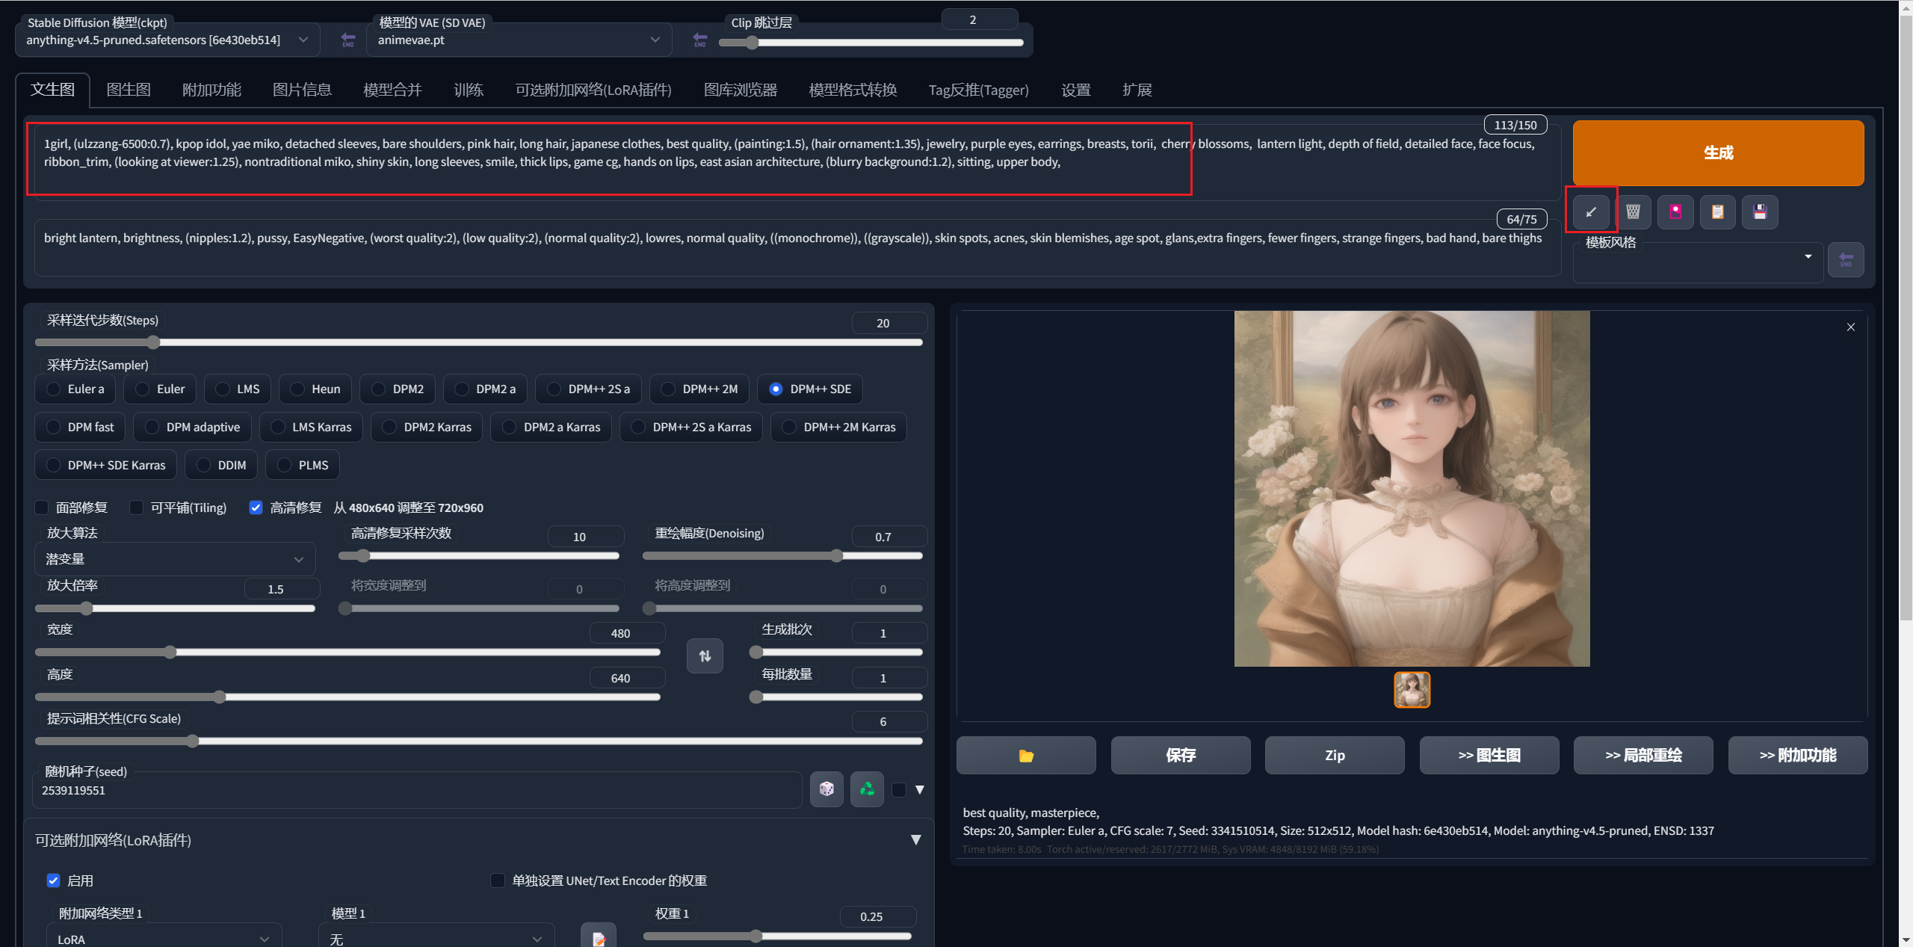The height and width of the screenshot is (947, 1913).
Task: Expand extra seed options triangle
Action: click(920, 790)
